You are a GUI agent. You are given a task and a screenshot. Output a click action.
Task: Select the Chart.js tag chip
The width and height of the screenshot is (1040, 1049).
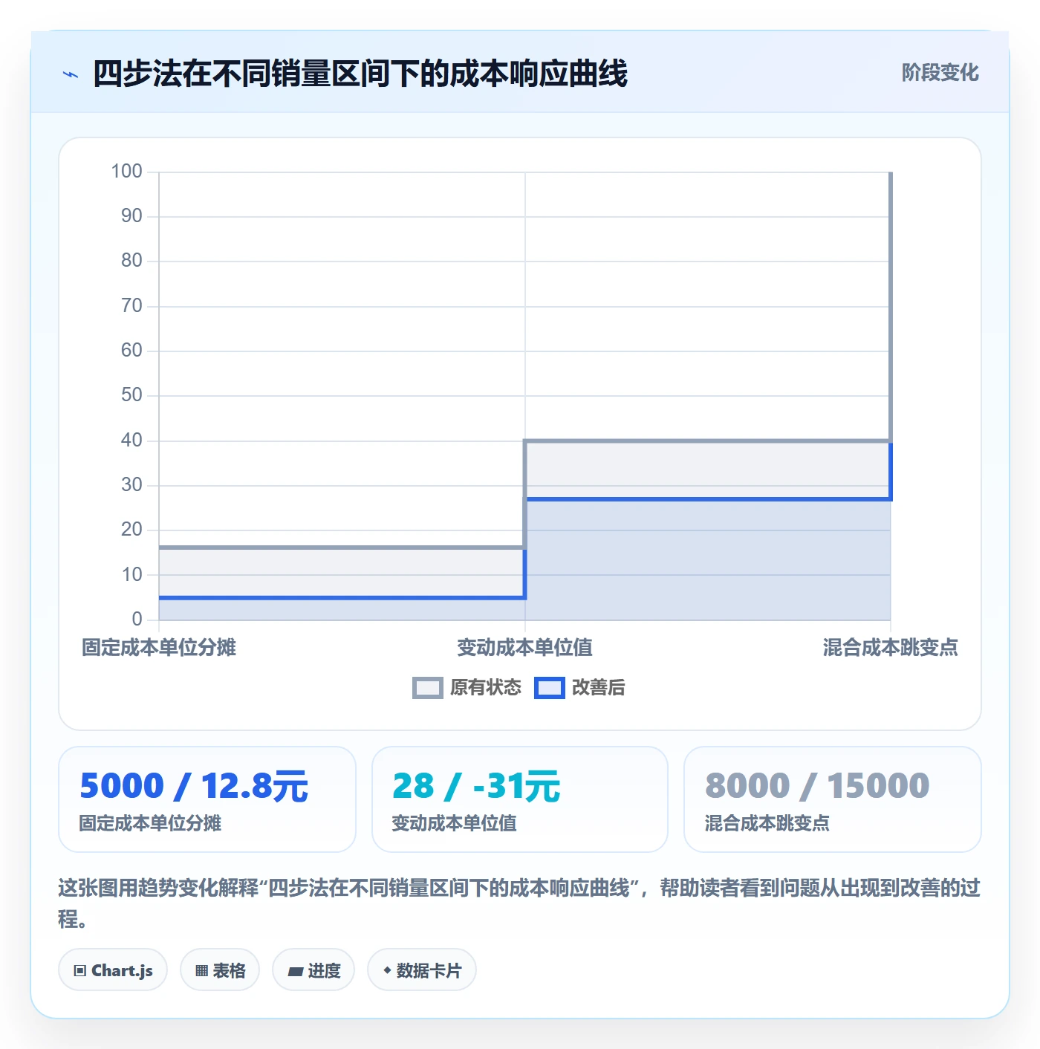(x=113, y=970)
